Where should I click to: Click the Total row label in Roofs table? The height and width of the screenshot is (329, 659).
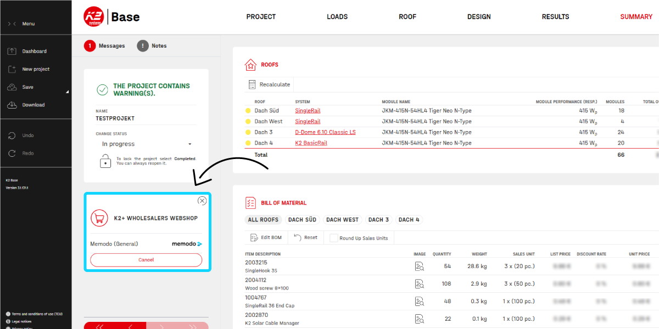point(261,155)
